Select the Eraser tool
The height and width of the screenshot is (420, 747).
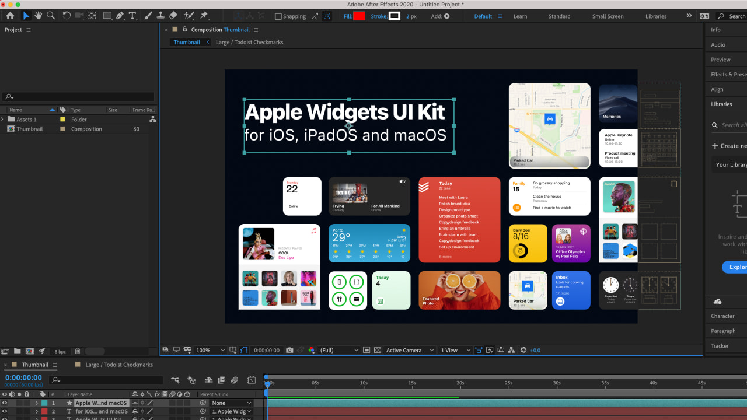[173, 16]
